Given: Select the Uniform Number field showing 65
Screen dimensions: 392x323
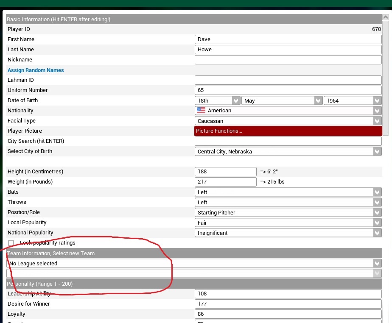Looking at the screenshot, I should click(288, 90).
